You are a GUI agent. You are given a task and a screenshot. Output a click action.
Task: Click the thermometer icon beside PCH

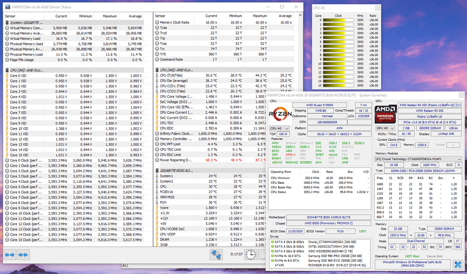157,202
